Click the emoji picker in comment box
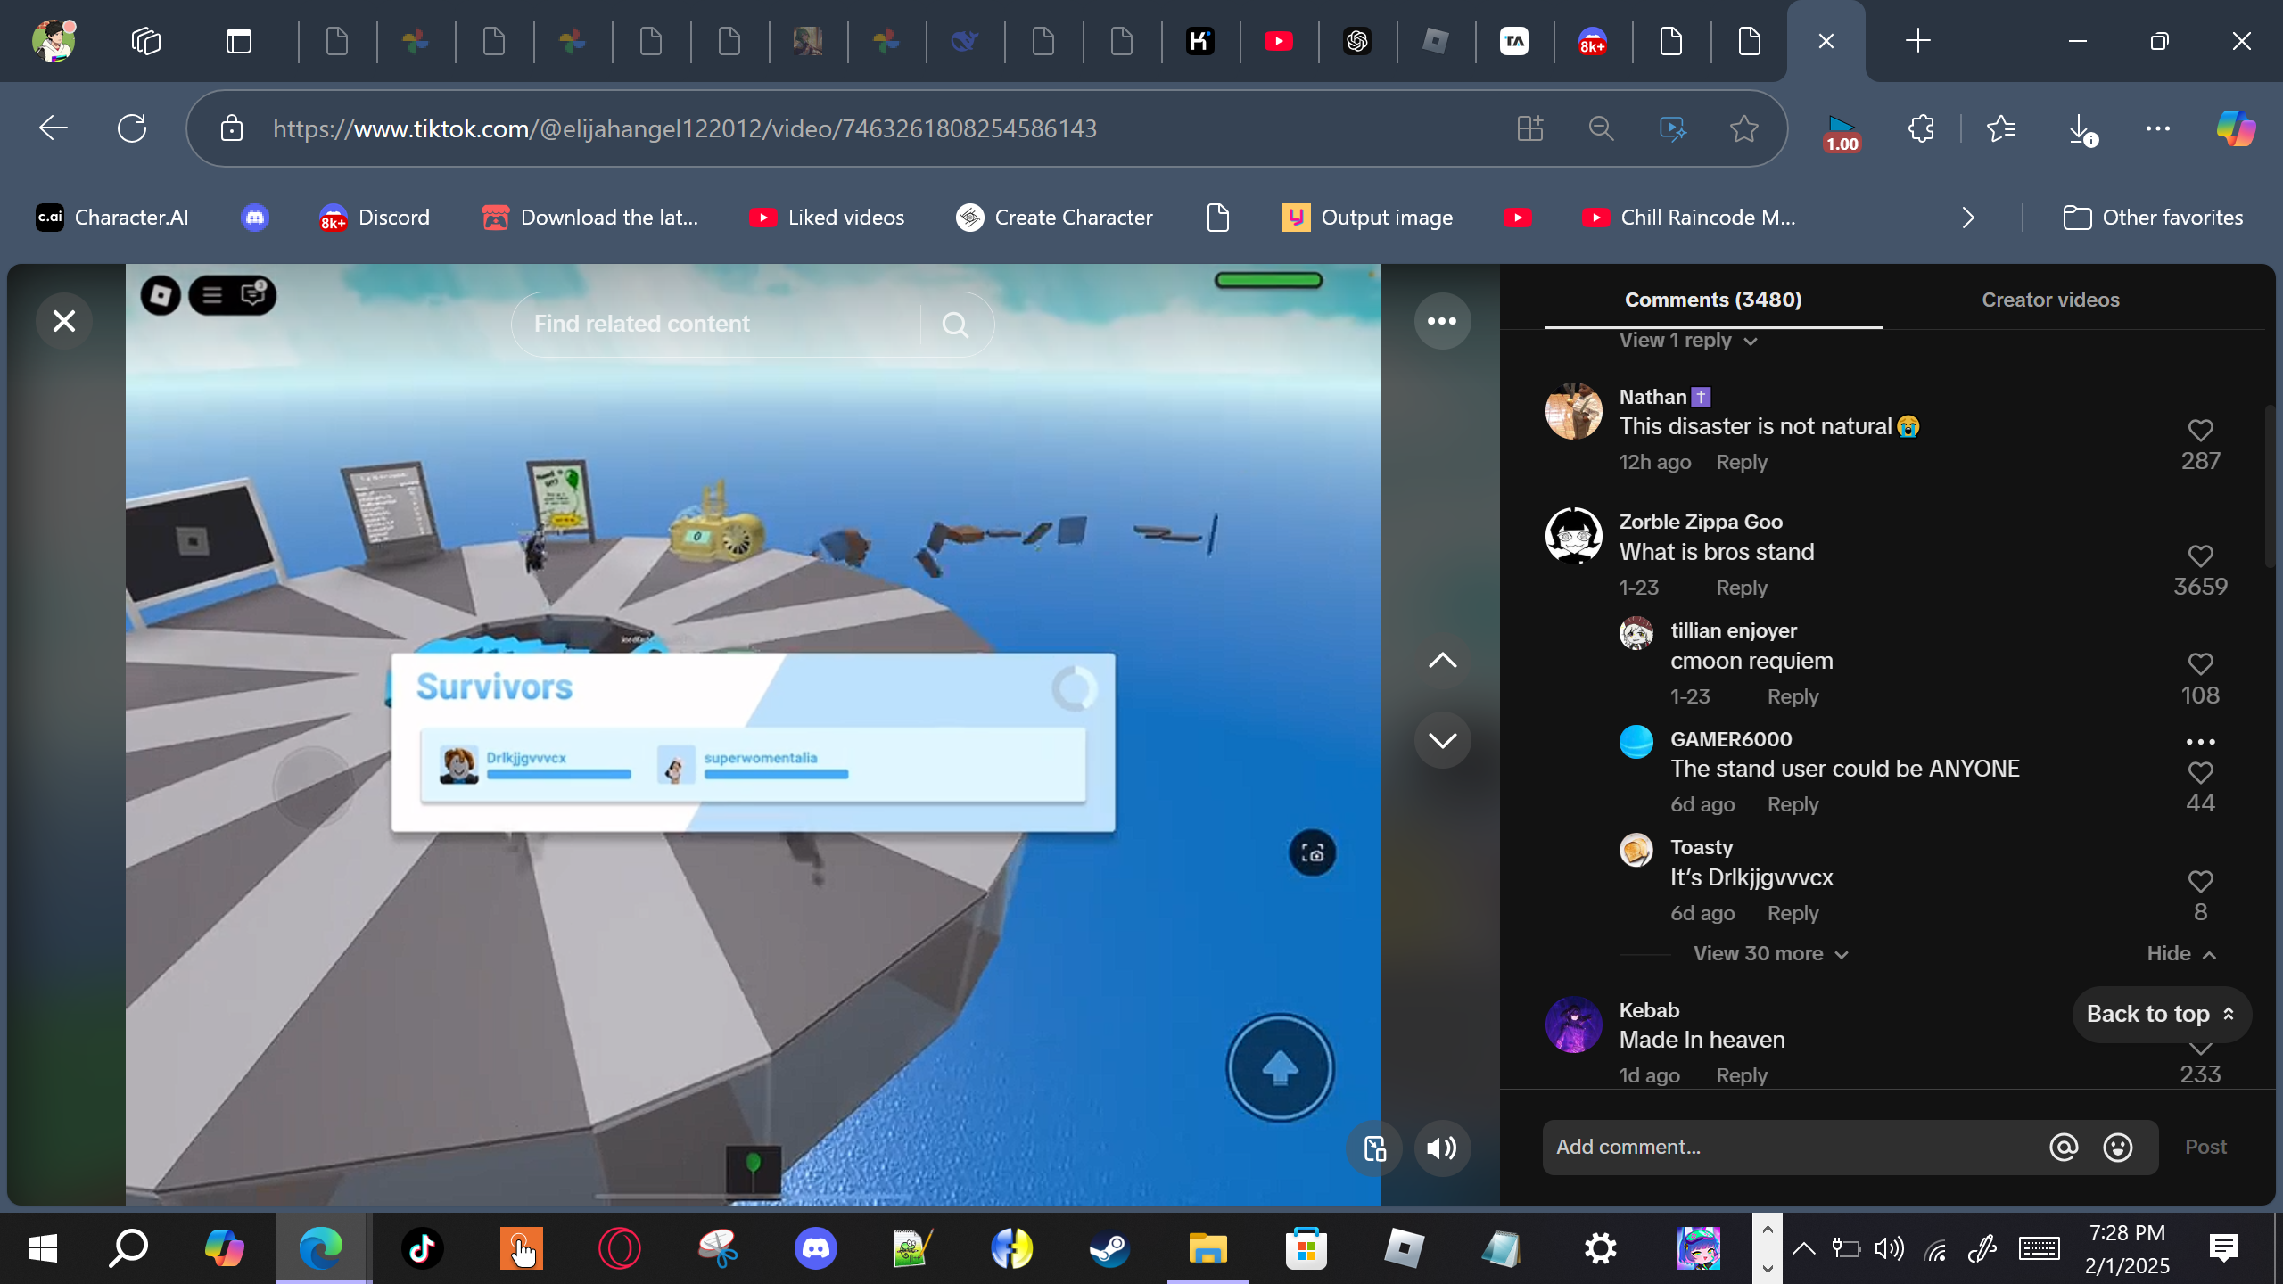This screenshot has height=1284, width=2283. tap(2118, 1148)
